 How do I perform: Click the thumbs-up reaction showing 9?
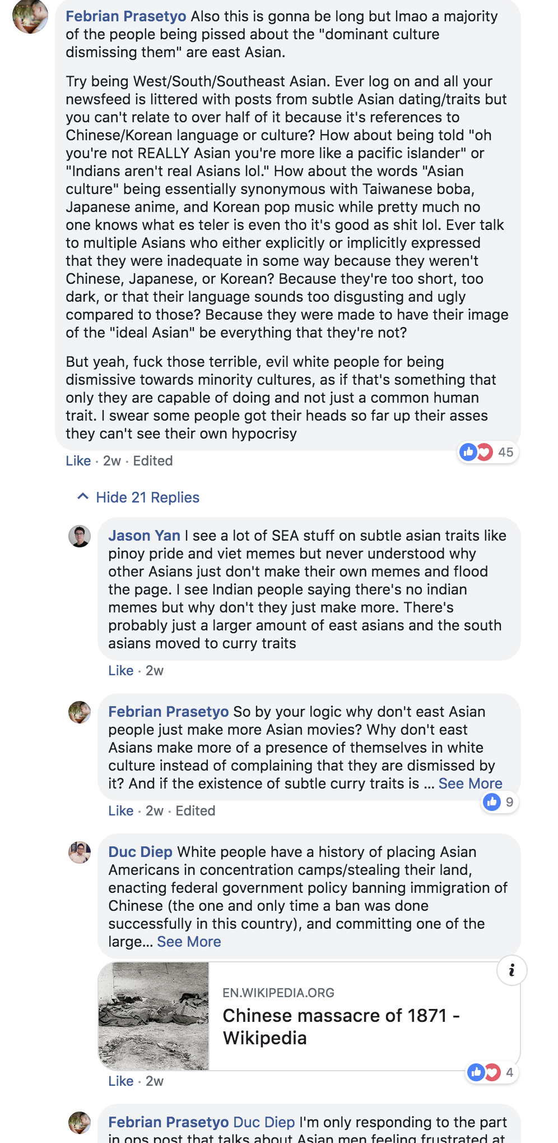coord(499,802)
